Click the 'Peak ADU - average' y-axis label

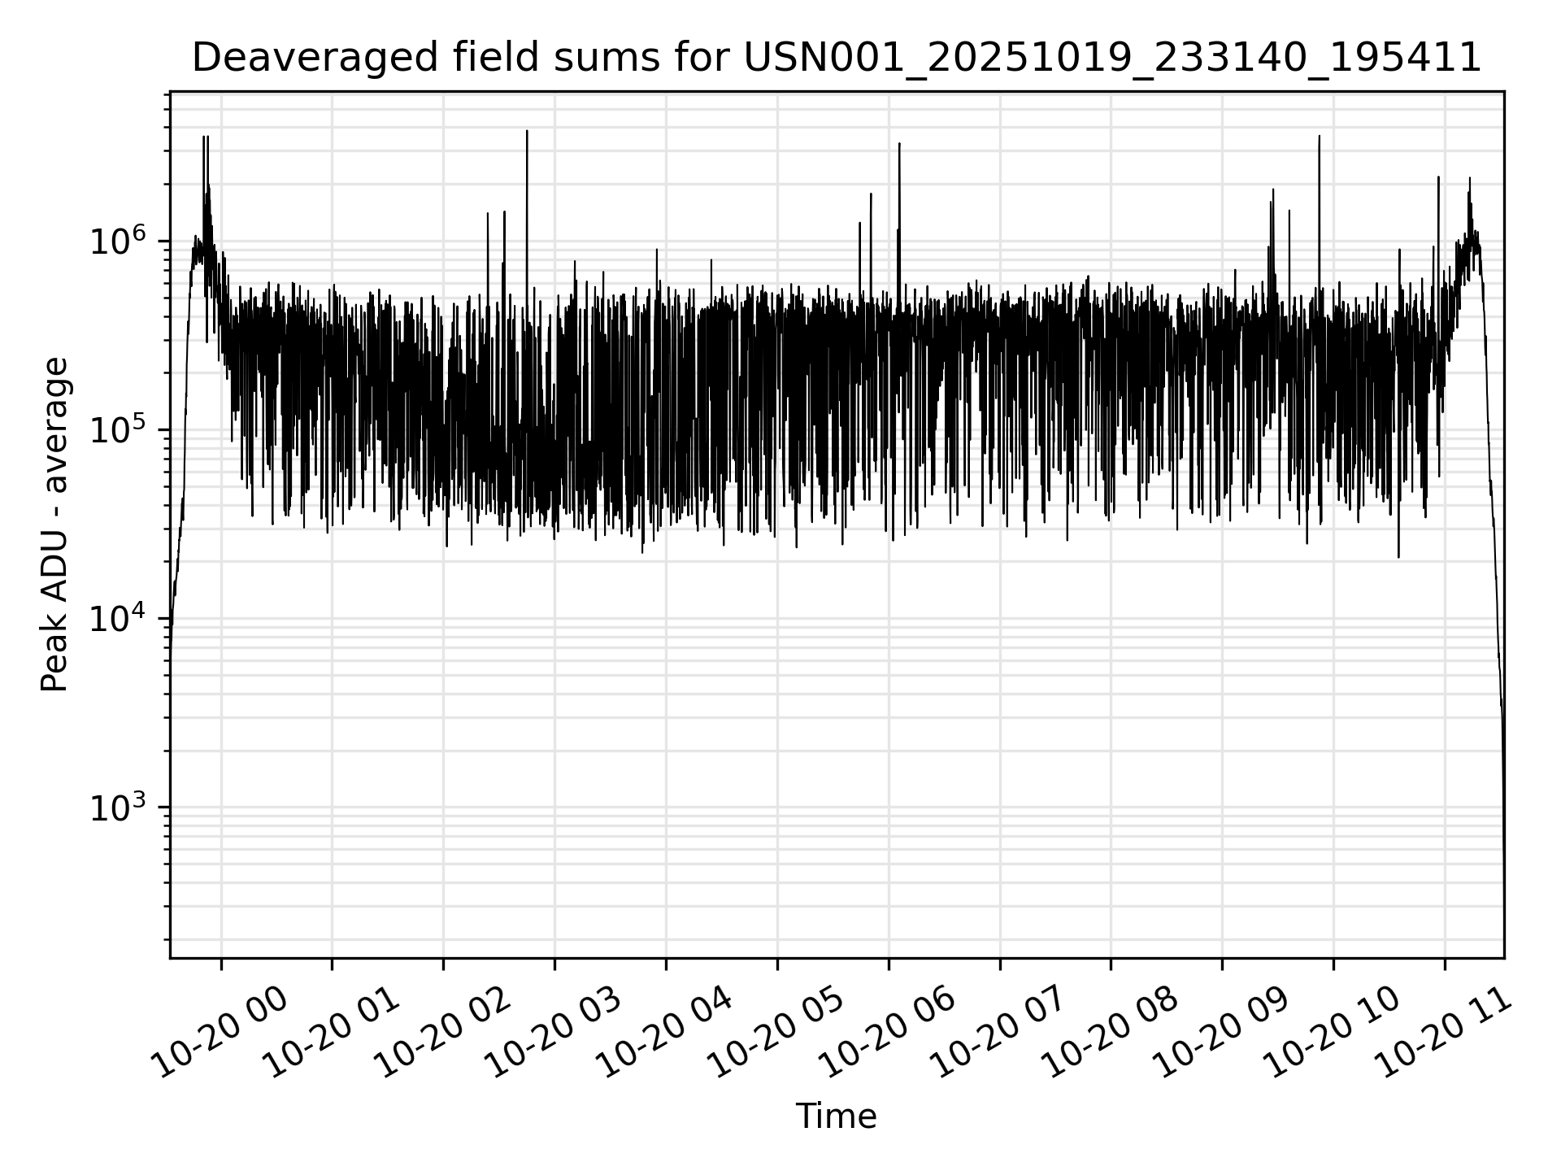click(x=55, y=525)
